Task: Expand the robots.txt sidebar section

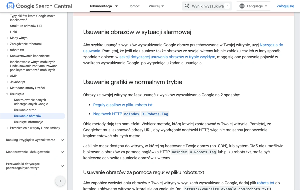Action: (x=7, y=50)
